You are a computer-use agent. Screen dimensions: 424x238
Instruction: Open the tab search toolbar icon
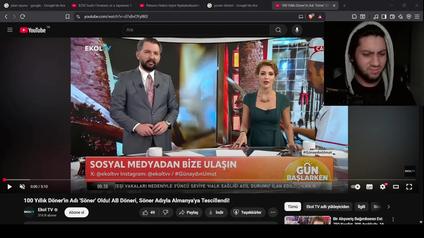tap(363, 17)
